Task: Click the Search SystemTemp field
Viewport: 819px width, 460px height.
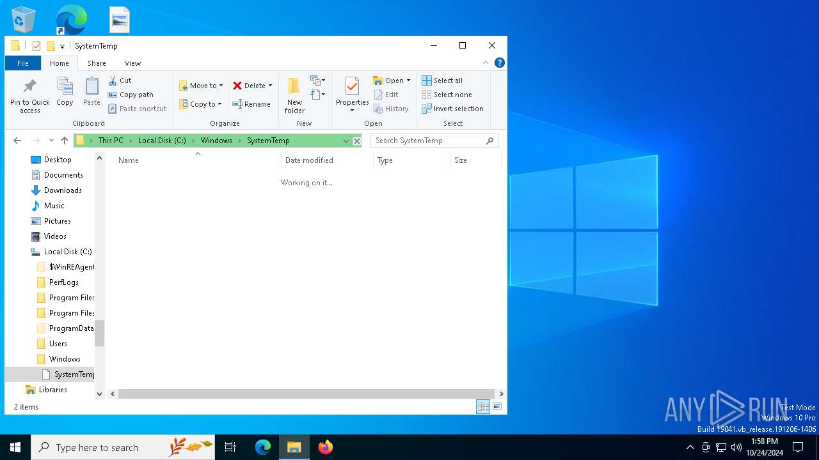Action: point(434,141)
